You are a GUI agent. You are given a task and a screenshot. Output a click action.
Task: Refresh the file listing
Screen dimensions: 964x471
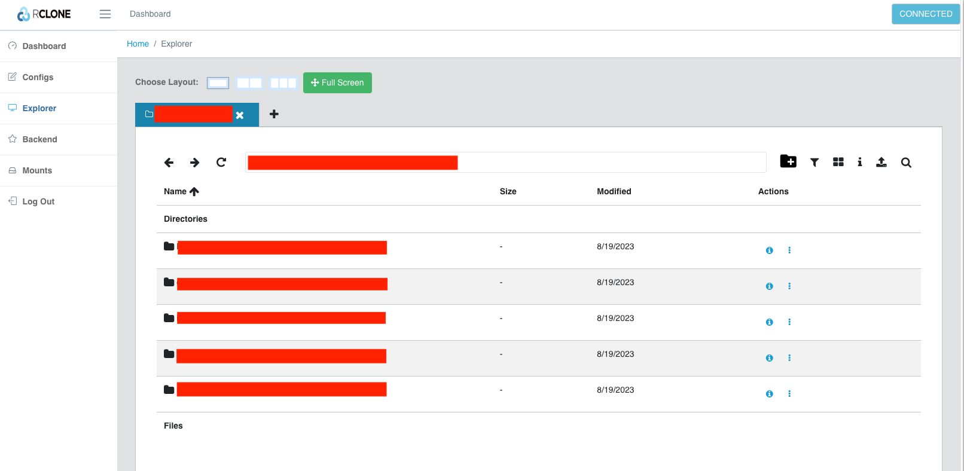coord(221,163)
